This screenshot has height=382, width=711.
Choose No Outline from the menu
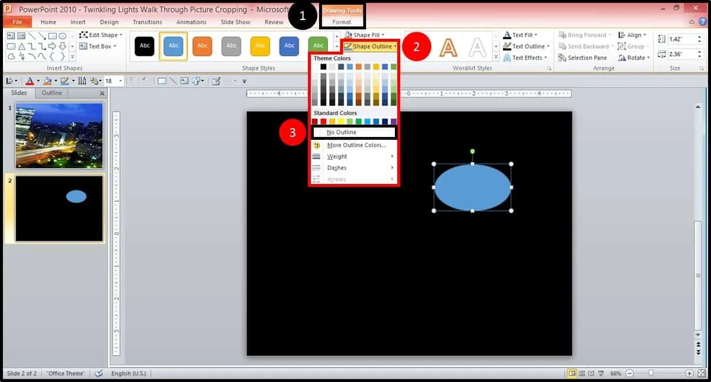[x=354, y=133]
